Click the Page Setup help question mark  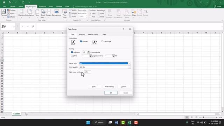[x=123, y=29]
